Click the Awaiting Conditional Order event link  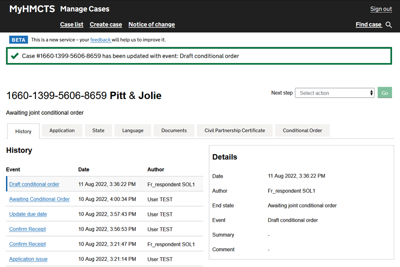coord(40,199)
